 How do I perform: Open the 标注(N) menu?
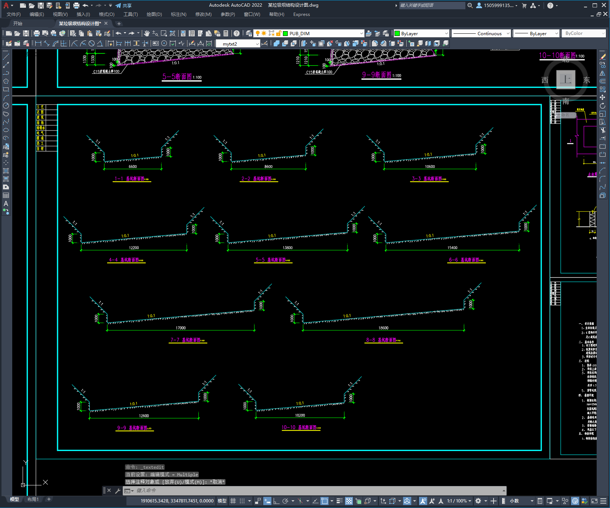click(x=178, y=14)
